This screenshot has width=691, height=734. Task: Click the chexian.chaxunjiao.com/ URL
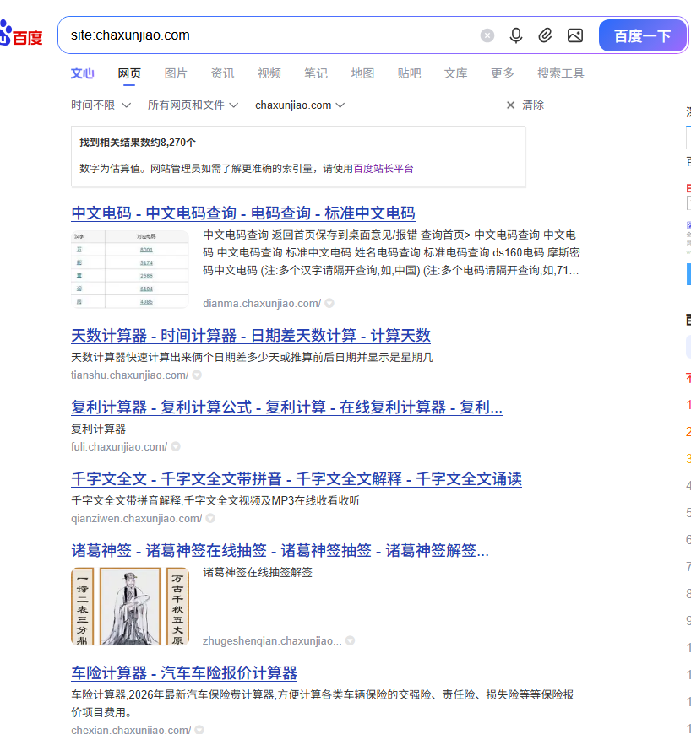click(x=131, y=729)
